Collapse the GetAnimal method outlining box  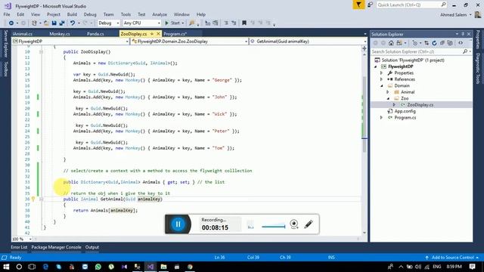coord(41,199)
